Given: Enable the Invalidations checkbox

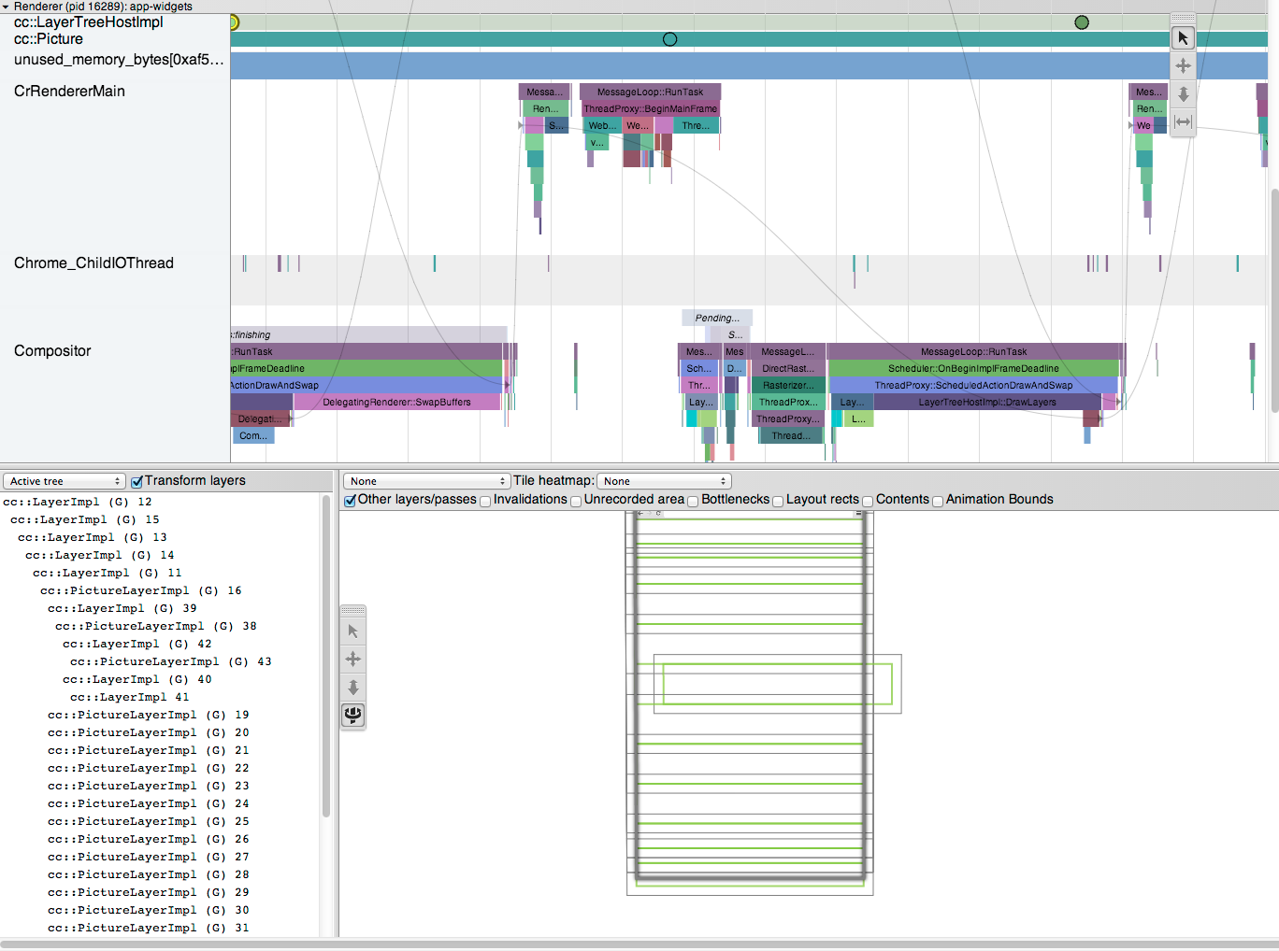Looking at the screenshot, I should pyautogui.click(x=485, y=502).
